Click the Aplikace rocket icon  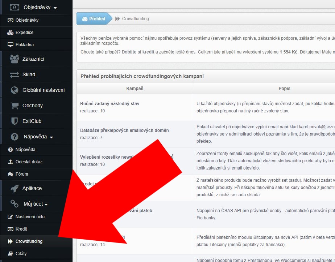coord(15,188)
